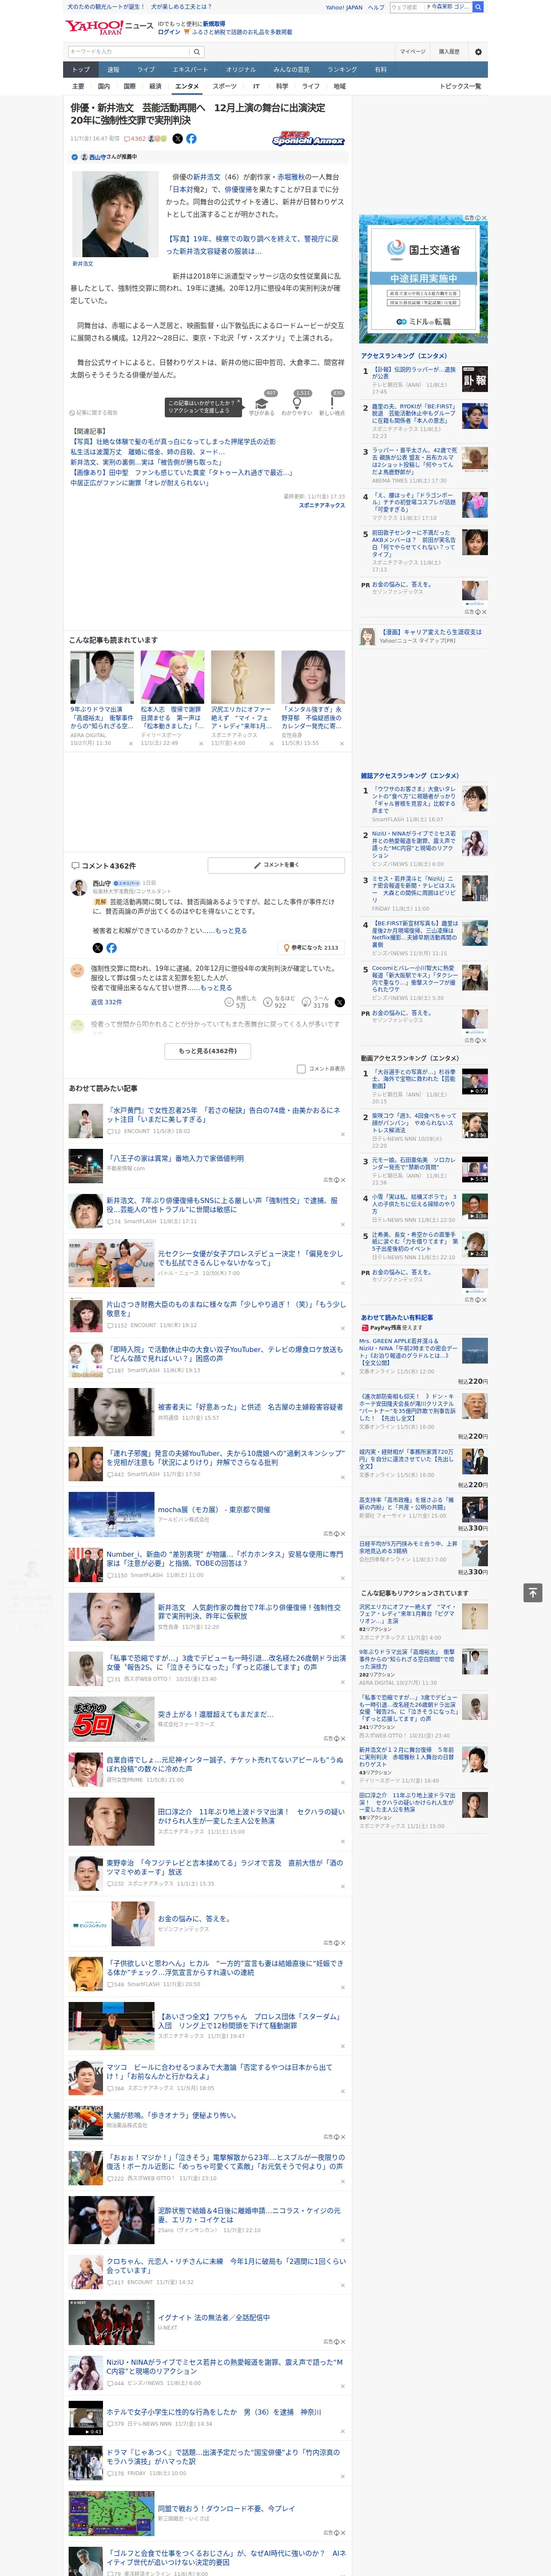This screenshot has height=2576, width=551.
Task: Click the なるほど reaction face icon
Action: click(268, 1001)
